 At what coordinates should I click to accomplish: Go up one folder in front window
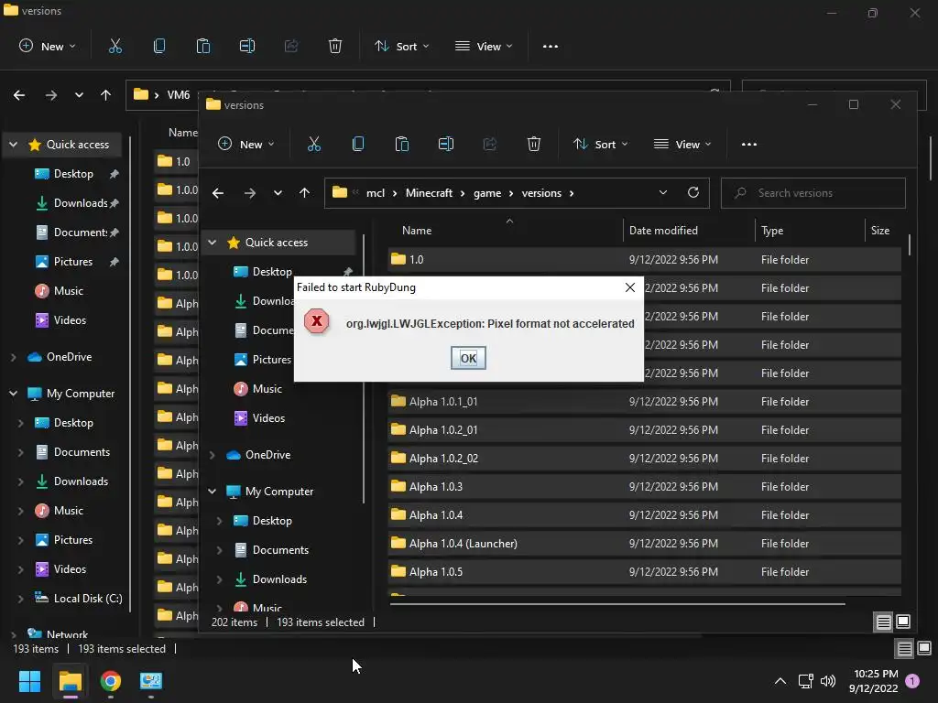click(304, 193)
